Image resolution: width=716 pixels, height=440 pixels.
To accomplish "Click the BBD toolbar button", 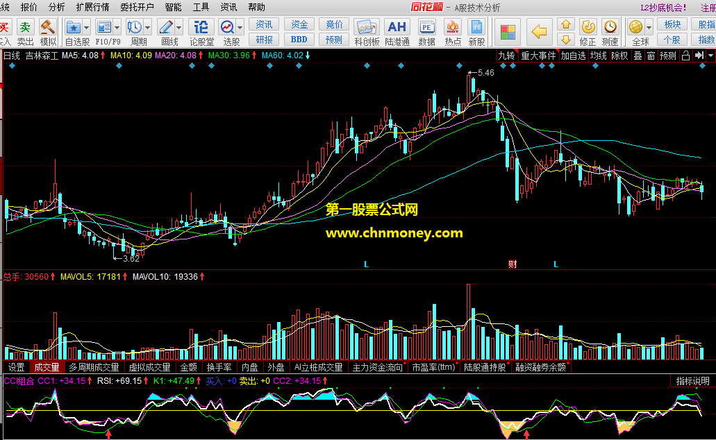I will (299, 40).
